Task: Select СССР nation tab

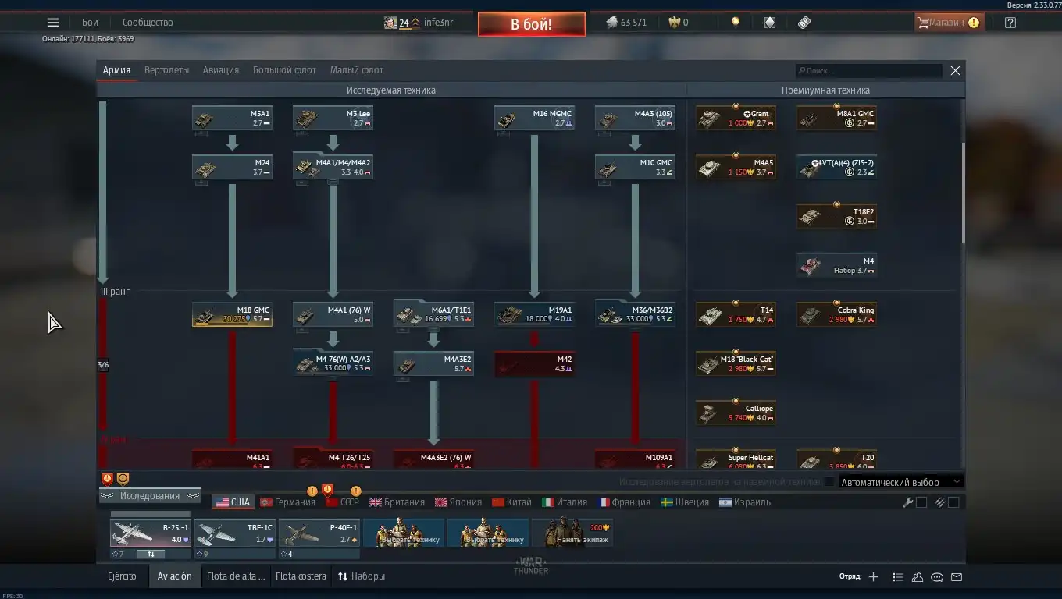Action: (342, 502)
